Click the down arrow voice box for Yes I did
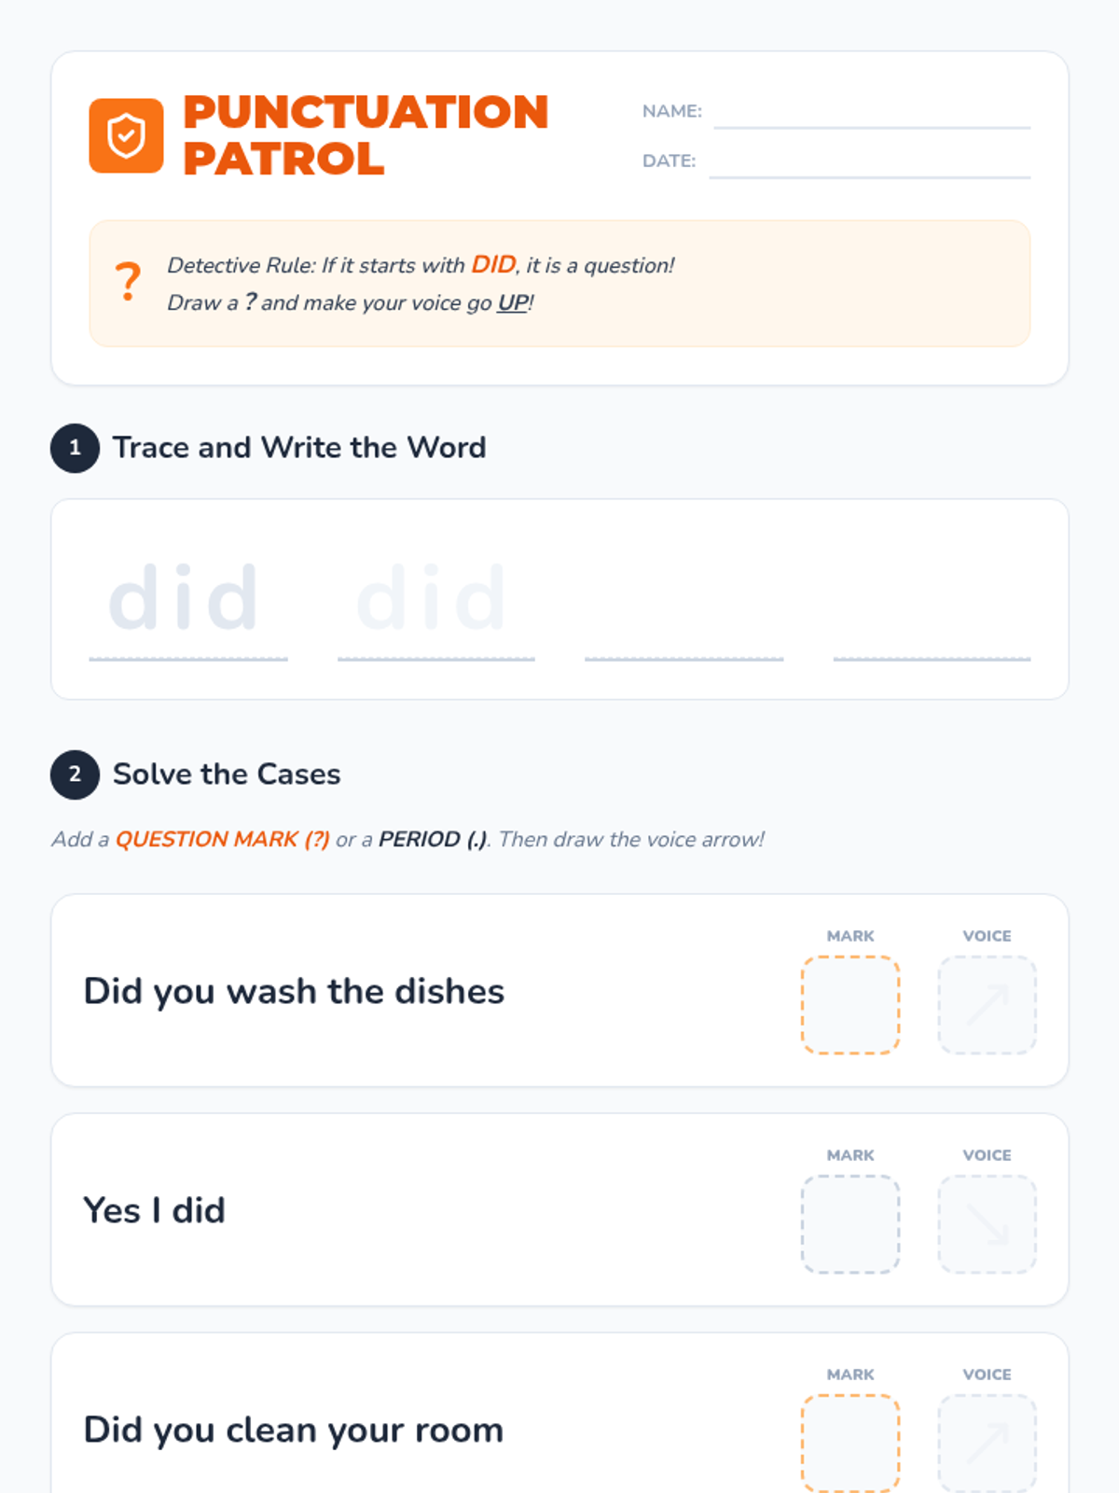 (x=987, y=1224)
